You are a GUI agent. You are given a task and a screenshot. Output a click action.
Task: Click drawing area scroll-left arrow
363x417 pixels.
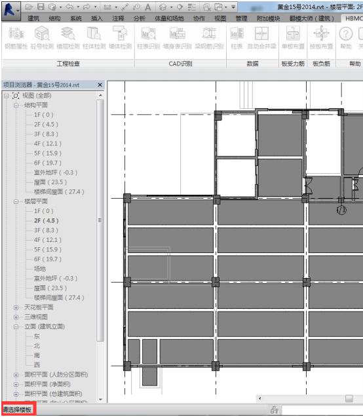pos(259,399)
